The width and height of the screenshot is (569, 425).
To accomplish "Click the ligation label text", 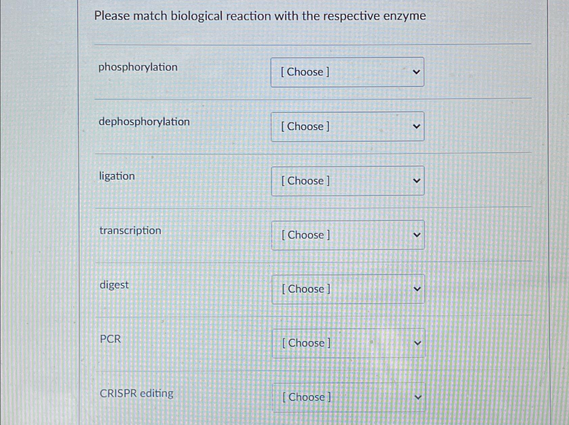I will click(116, 176).
